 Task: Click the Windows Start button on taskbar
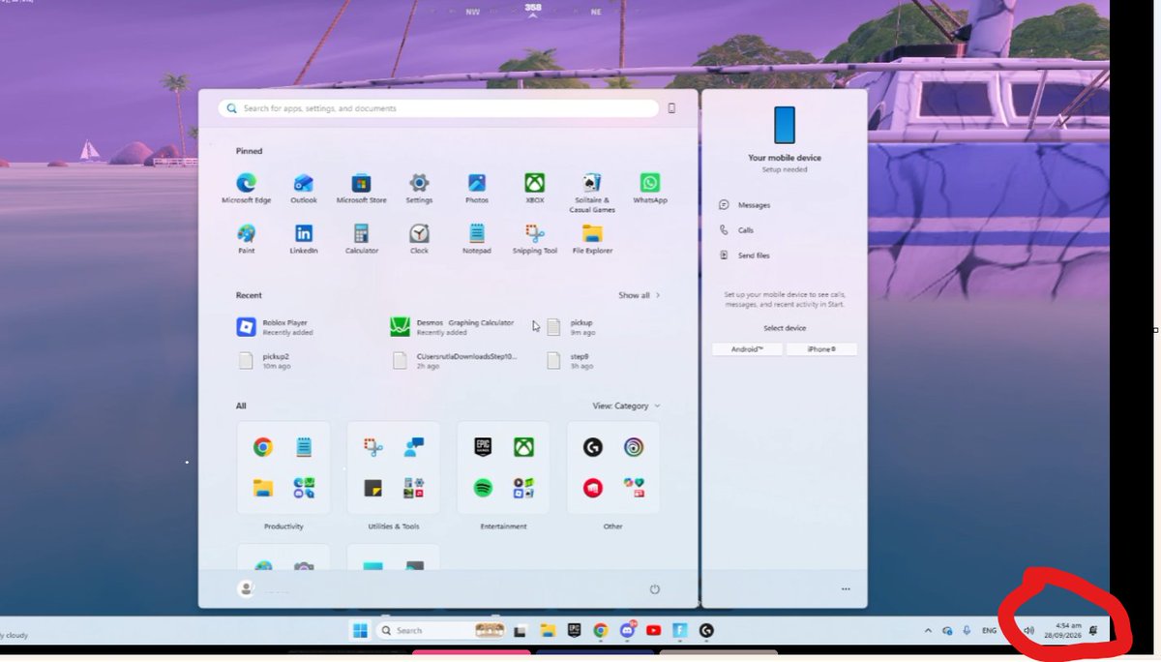pos(360,630)
